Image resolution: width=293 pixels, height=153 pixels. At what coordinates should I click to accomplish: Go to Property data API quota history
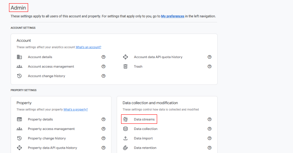pyautogui.click(x=52, y=148)
